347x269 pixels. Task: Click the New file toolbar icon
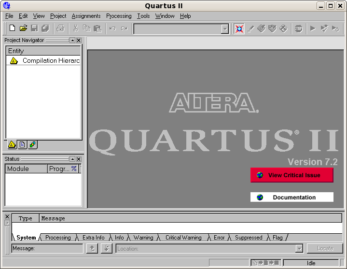[x=13, y=28]
